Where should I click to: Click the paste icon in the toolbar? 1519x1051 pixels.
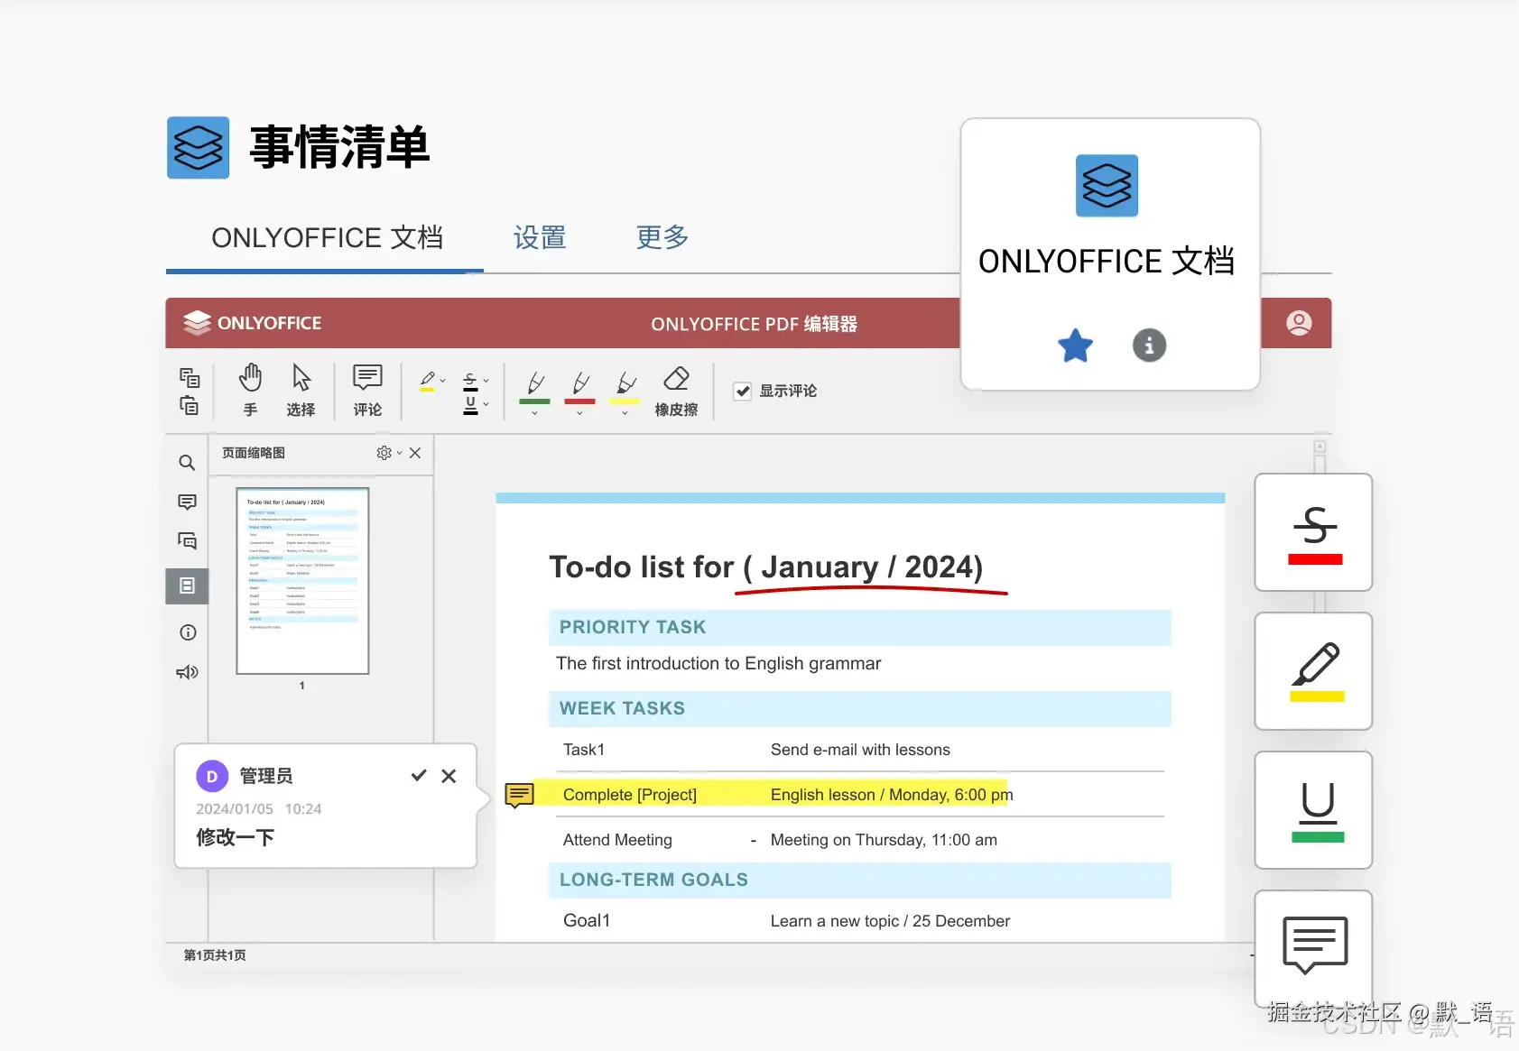pyautogui.click(x=189, y=405)
